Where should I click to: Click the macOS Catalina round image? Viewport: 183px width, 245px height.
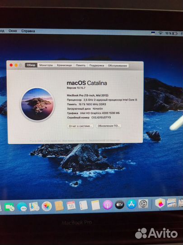coord(38,104)
